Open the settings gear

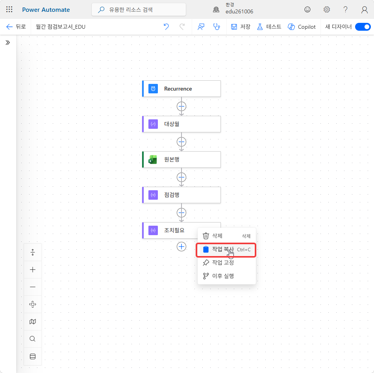[326, 9]
